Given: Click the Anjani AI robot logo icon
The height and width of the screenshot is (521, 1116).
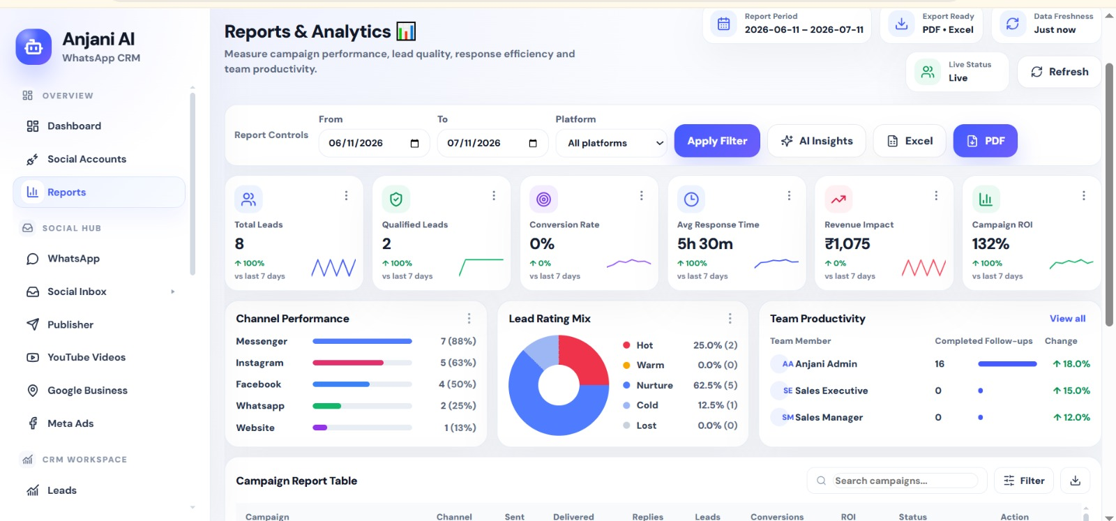Looking at the screenshot, I should 33,47.
